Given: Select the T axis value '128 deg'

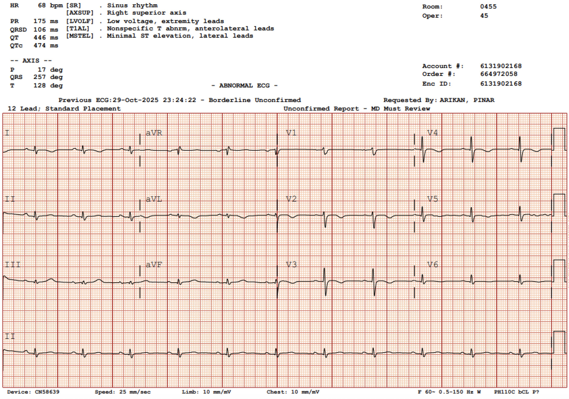Looking at the screenshot, I should (x=48, y=86).
